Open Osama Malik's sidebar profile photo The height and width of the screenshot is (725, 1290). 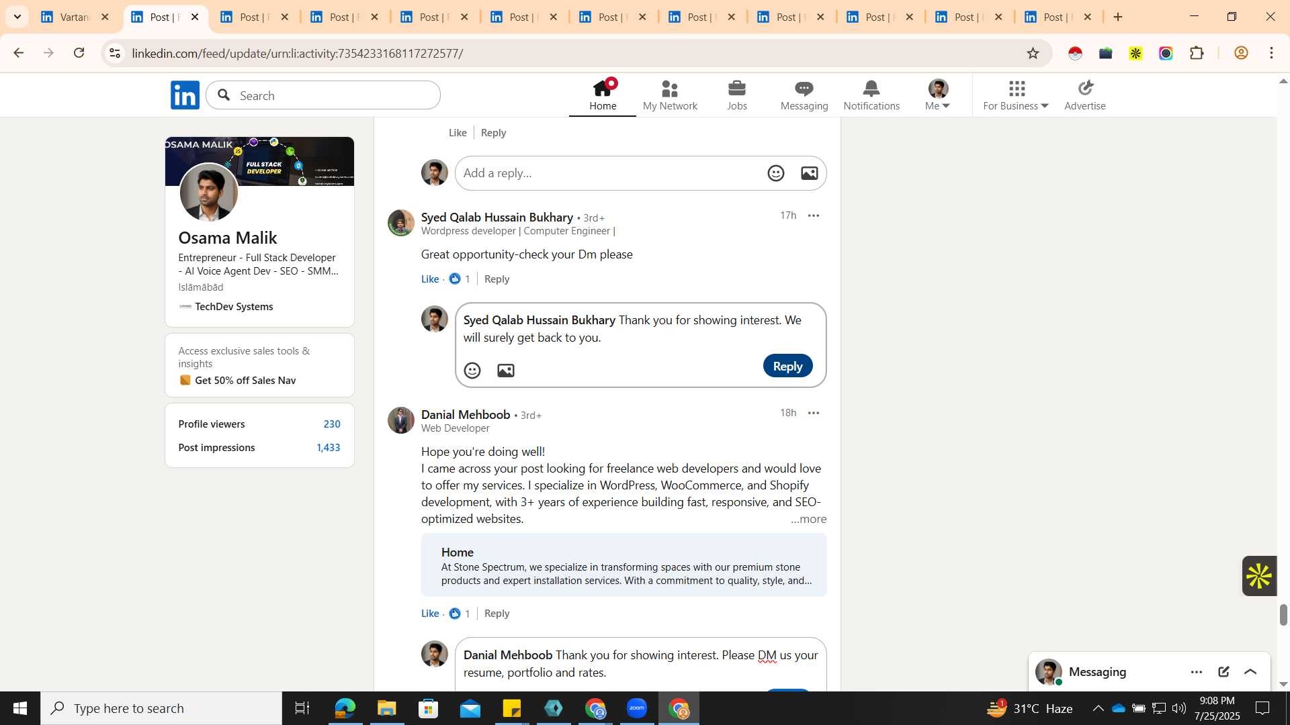pyautogui.click(x=209, y=193)
